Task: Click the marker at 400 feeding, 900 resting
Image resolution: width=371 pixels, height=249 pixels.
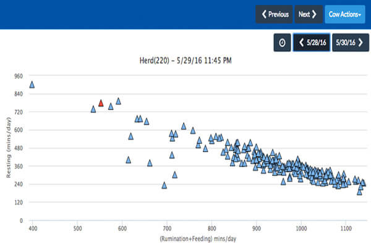Action: (x=32, y=85)
